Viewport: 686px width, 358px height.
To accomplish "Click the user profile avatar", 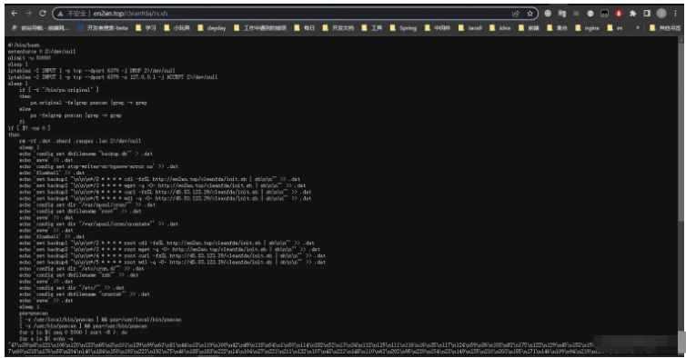I will [x=661, y=14].
